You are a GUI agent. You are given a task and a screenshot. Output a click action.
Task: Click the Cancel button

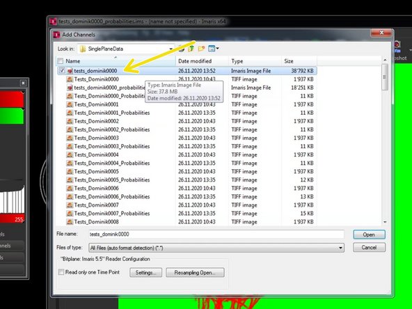[x=369, y=248]
